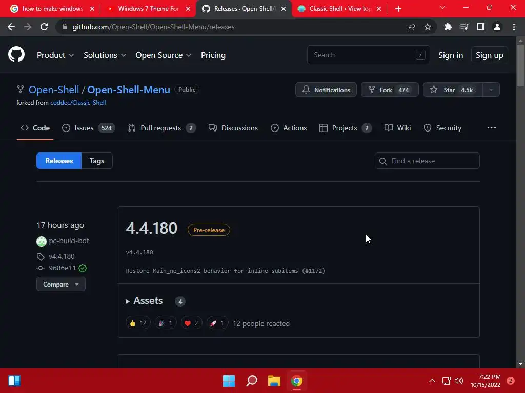Switch to the Projects tab

[345, 128]
